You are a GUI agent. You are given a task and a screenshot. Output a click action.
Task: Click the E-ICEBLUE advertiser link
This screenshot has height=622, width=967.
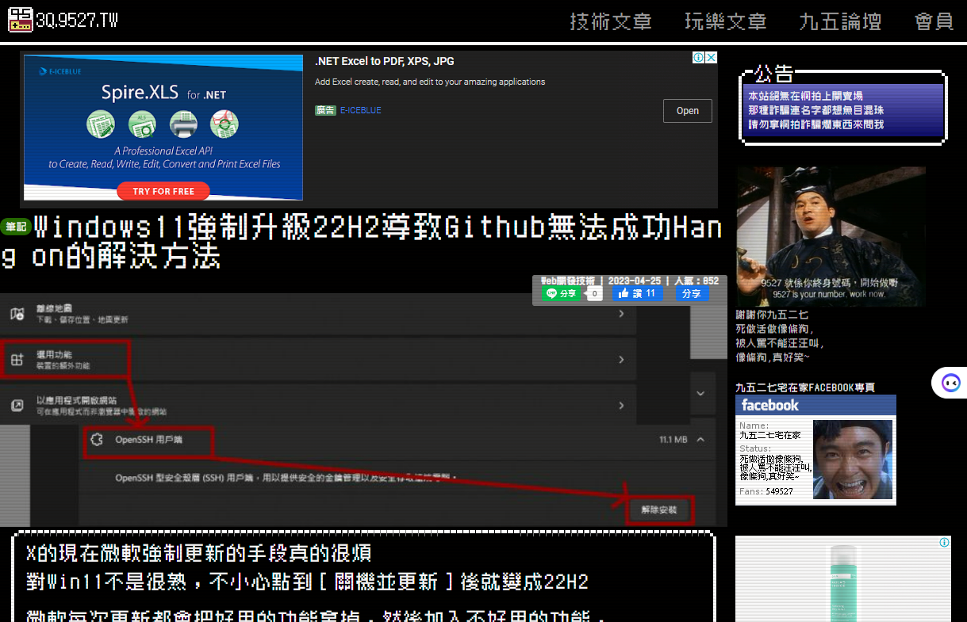click(361, 110)
